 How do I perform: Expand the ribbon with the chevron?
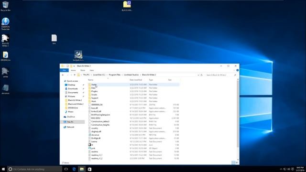point(234,70)
